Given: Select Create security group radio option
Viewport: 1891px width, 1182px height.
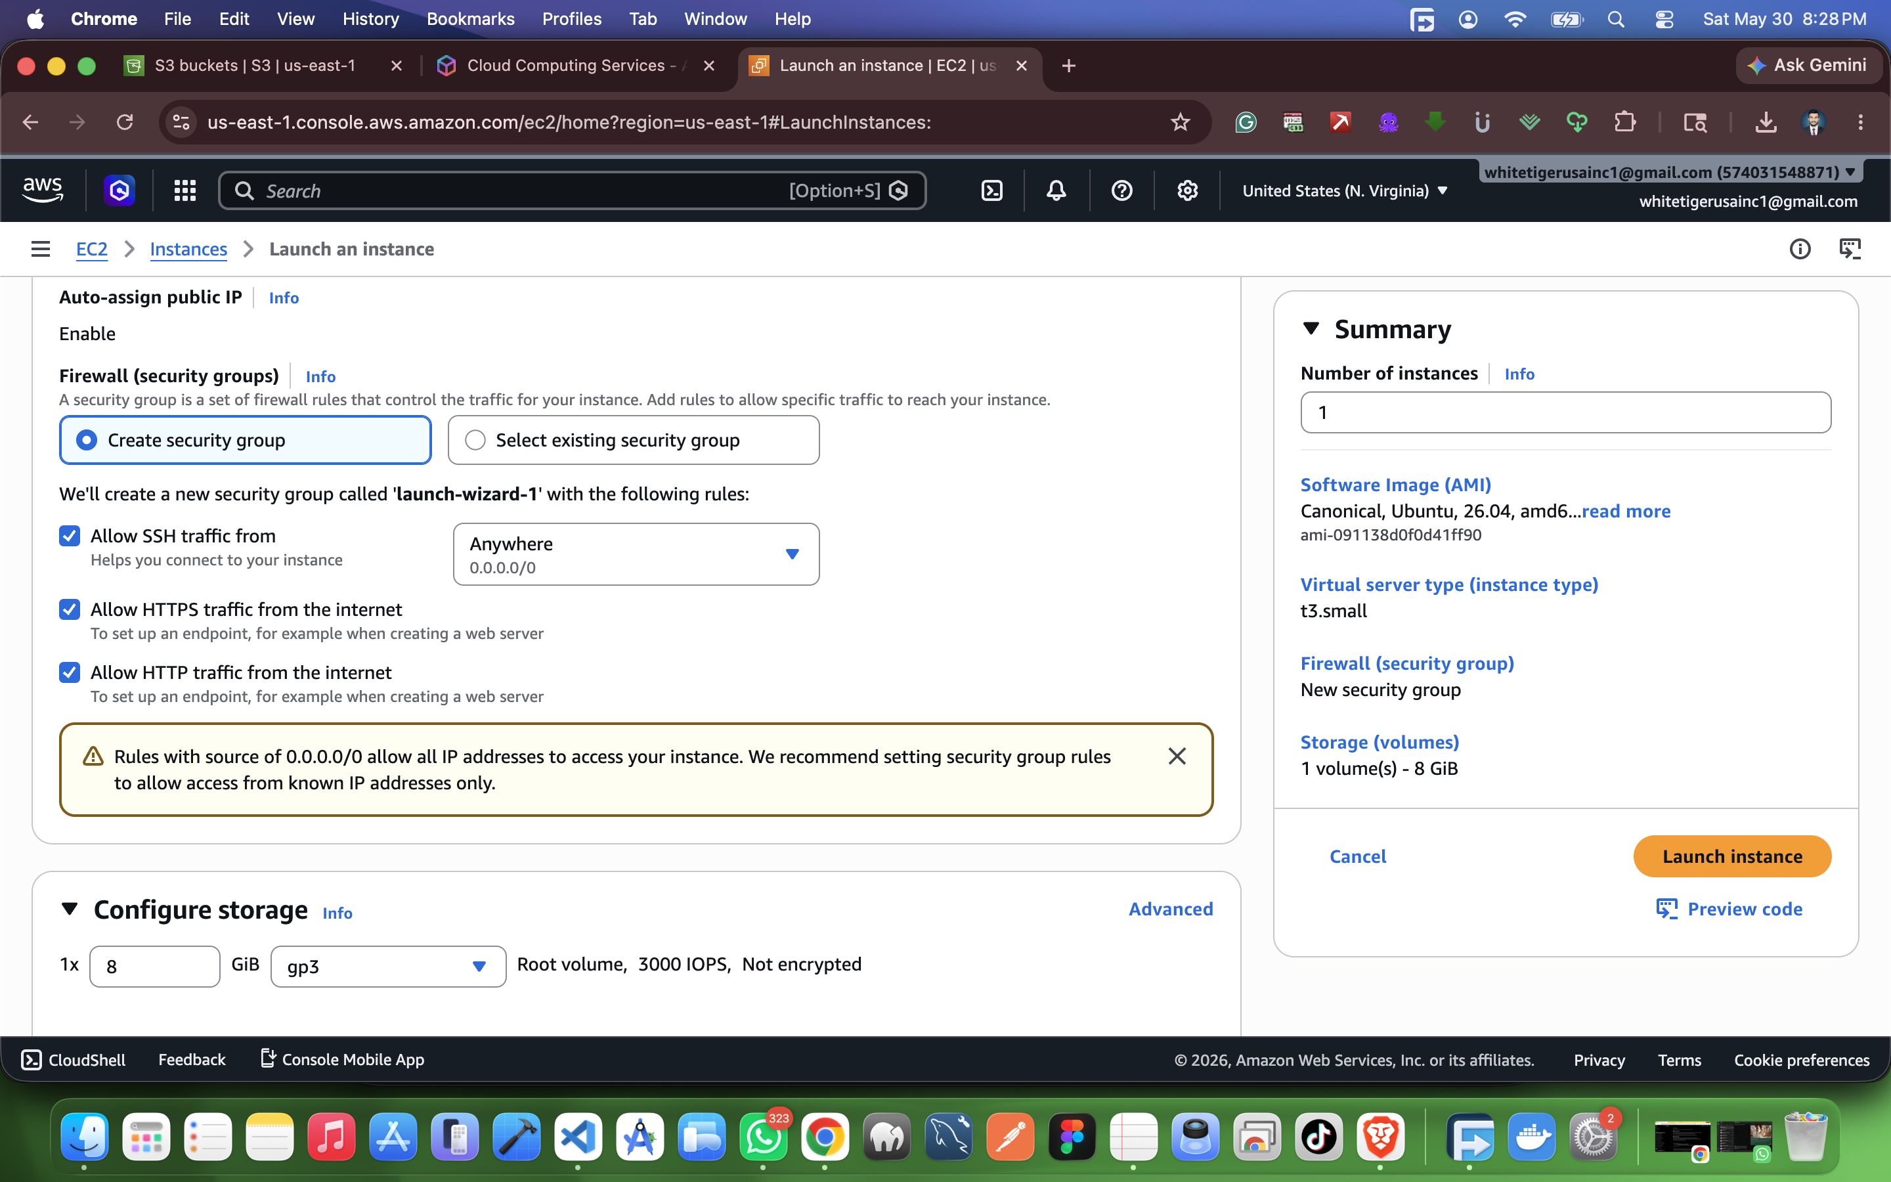Looking at the screenshot, I should pyautogui.click(x=246, y=440).
